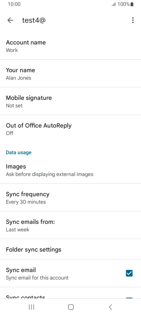Open the Account name setting
Screen dimensions: 141x316
click(70, 46)
